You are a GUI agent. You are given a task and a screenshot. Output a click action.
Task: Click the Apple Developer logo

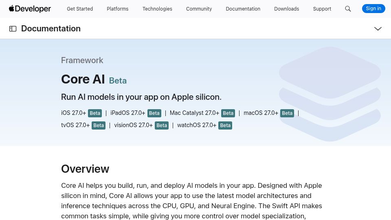pyautogui.click(x=30, y=9)
